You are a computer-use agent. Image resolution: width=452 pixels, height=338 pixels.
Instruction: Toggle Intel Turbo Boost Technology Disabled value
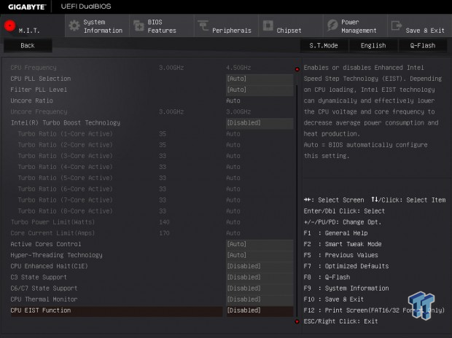260,123
